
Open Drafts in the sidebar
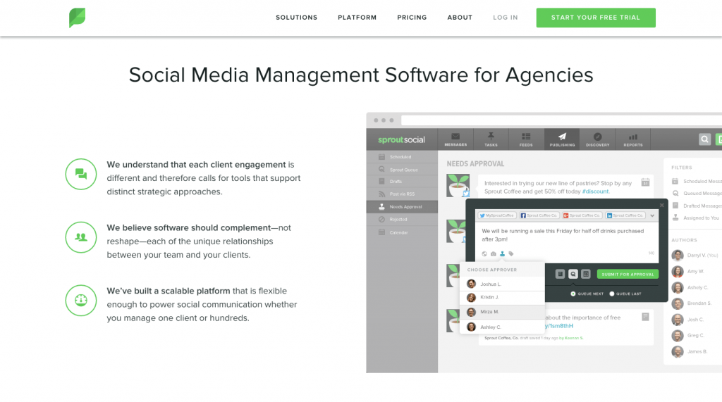pos(402,181)
